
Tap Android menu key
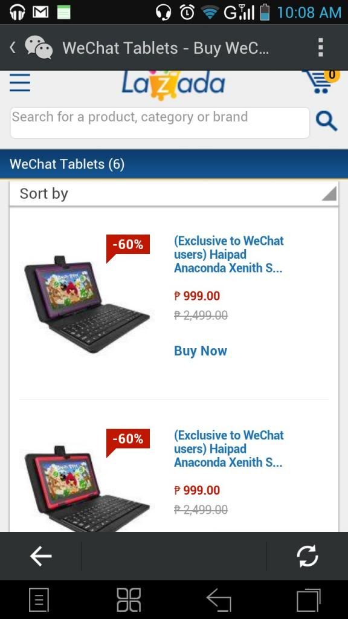click(39, 600)
